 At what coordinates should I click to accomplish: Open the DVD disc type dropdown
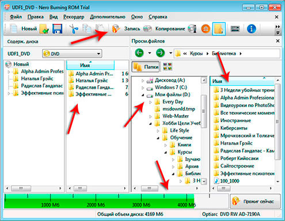click(x=72, y=54)
